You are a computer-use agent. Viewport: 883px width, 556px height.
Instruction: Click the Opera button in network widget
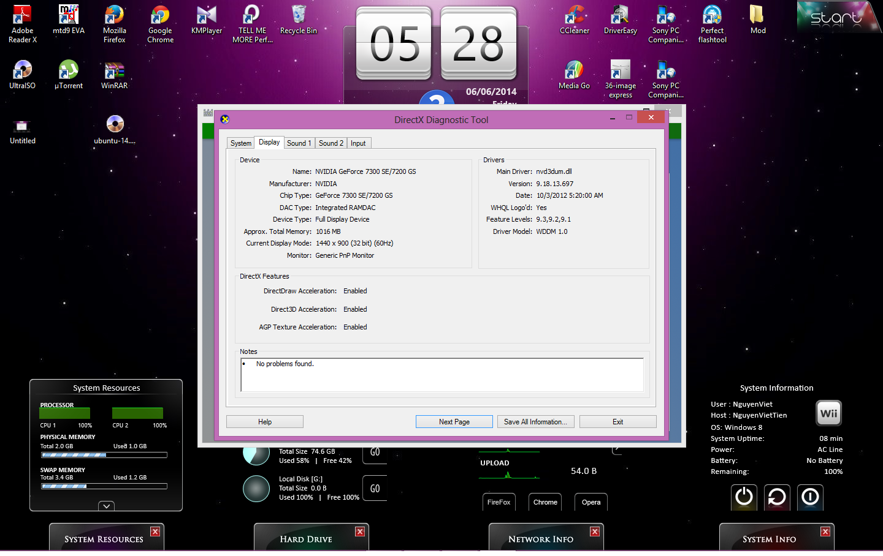point(591,502)
